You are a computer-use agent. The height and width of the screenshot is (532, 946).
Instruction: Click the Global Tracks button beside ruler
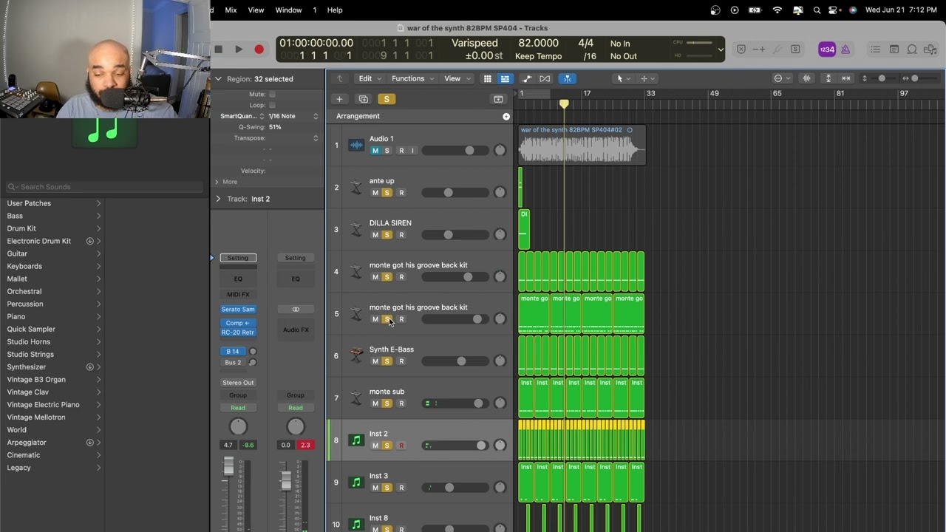[498, 99]
